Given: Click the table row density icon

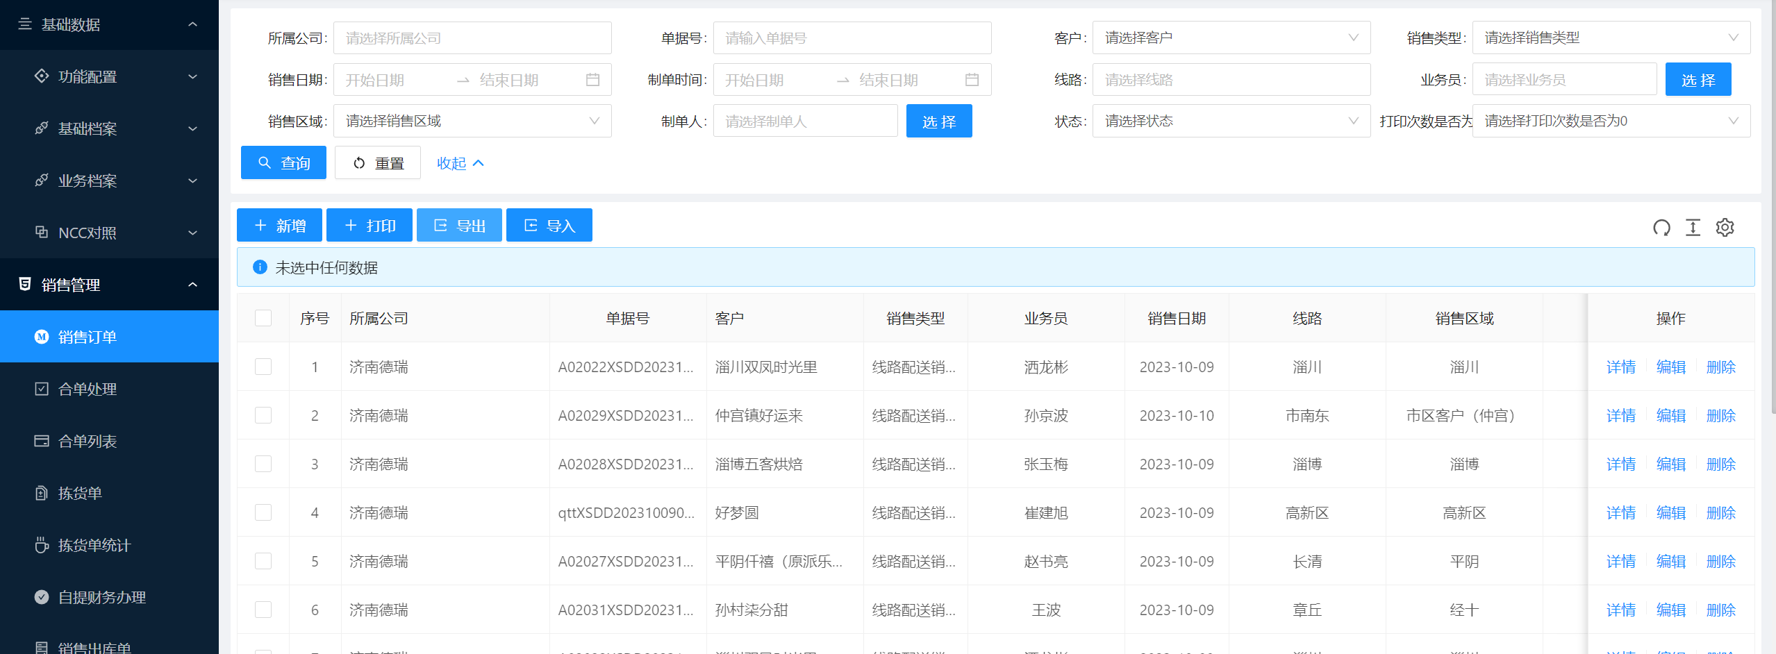Looking at the screenshot, I should tap(1693, 227).
